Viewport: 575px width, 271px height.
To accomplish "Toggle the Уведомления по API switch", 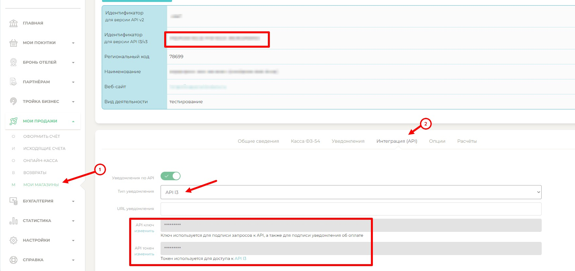I will [x=170, y=176].
